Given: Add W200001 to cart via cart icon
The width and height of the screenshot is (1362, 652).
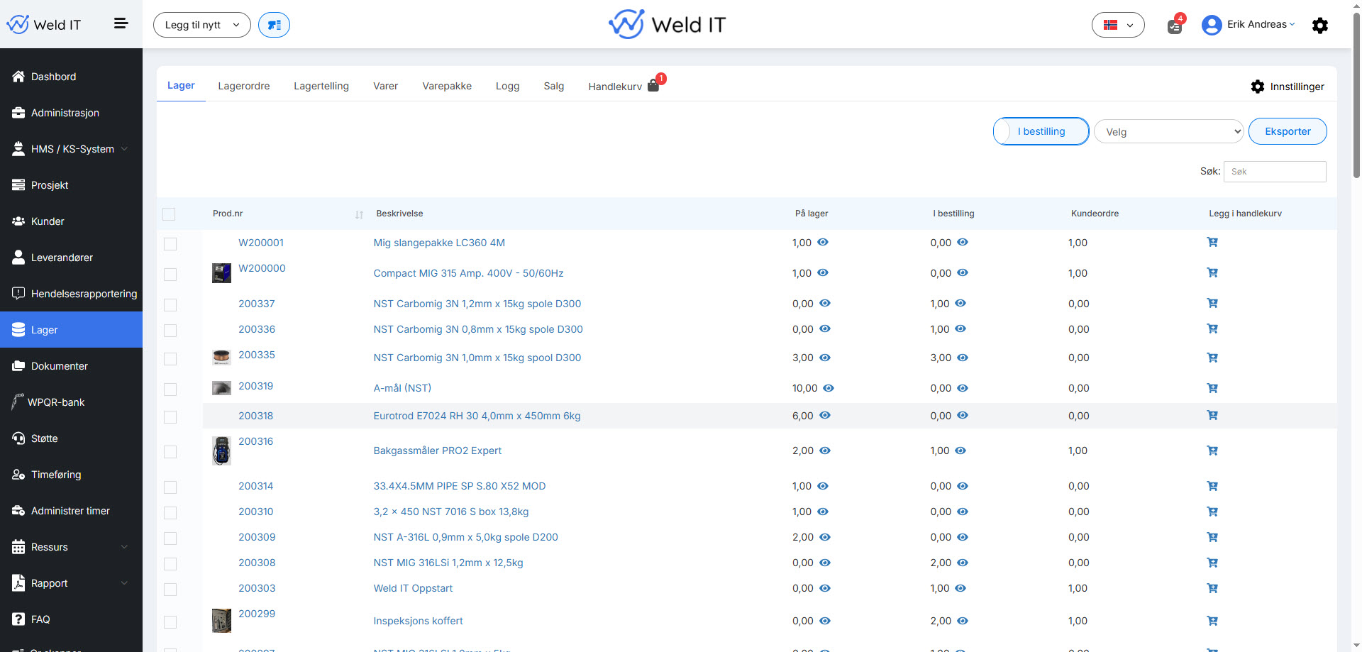Looking at the screenshot, I should pos(1212,243).
